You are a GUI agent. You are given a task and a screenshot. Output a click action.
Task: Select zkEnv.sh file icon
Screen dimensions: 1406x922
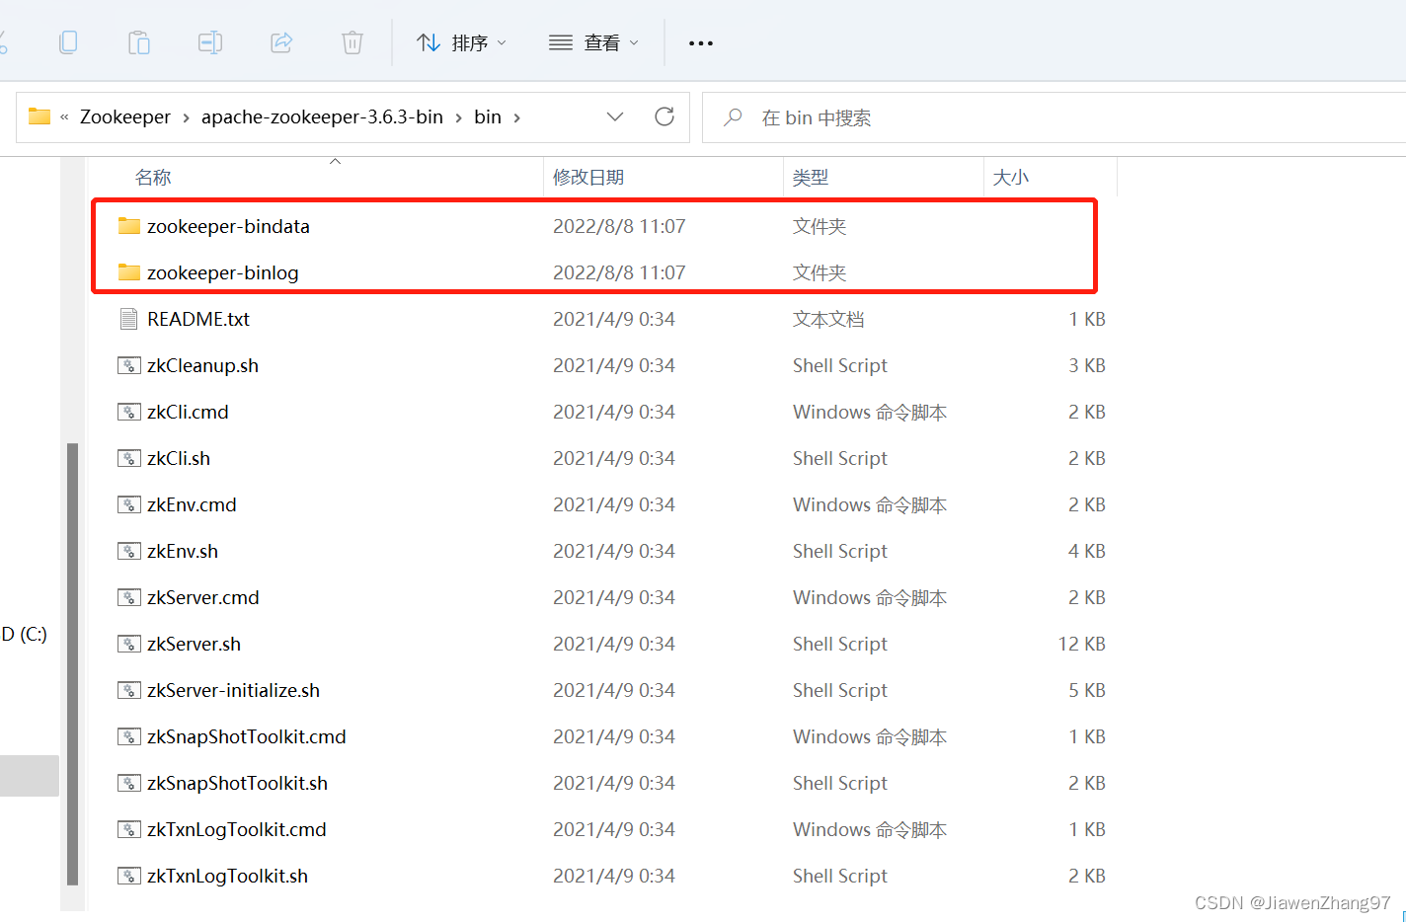click(129, 551)
